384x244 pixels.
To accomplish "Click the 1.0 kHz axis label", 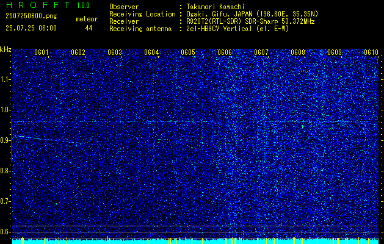I will click(x=5, y=110).
